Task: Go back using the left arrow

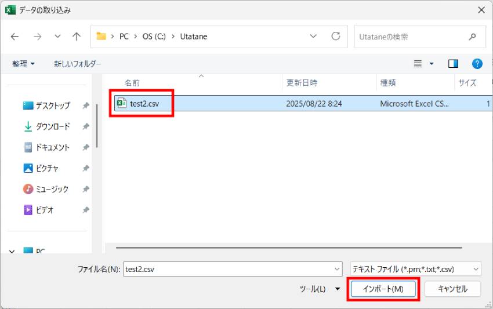Action: [14, 37]
